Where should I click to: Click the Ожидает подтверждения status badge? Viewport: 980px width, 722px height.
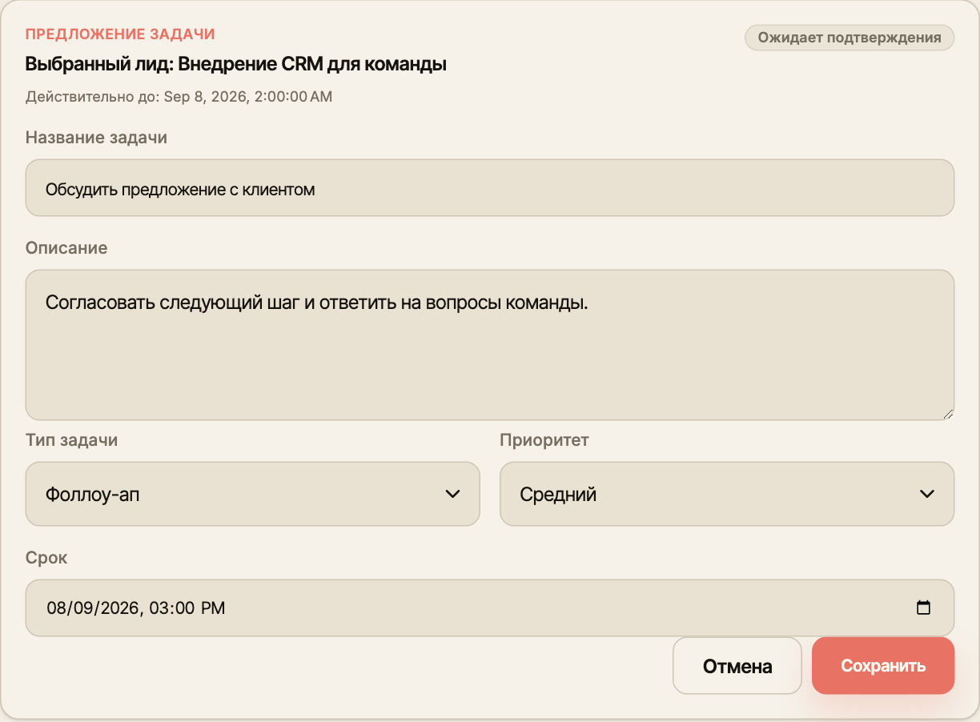[849, 38]
